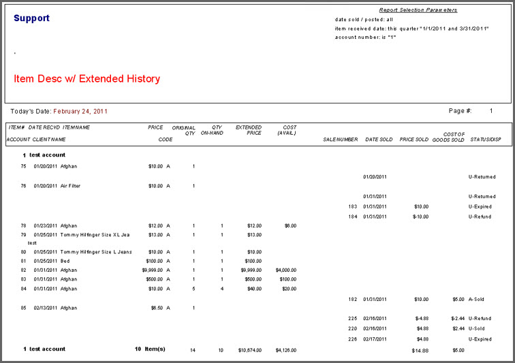
Task: Click the $4,000.00 cost value
Action: 285,270
